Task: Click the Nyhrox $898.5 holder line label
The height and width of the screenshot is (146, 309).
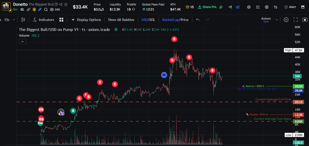Action: 253,86
